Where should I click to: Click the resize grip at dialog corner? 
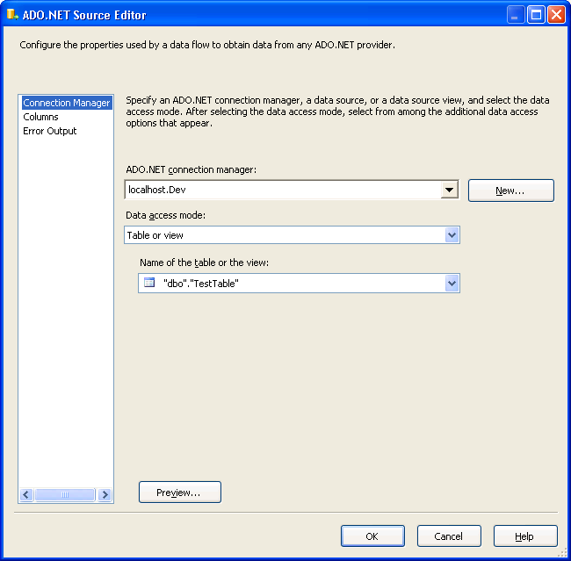point(563,553)
